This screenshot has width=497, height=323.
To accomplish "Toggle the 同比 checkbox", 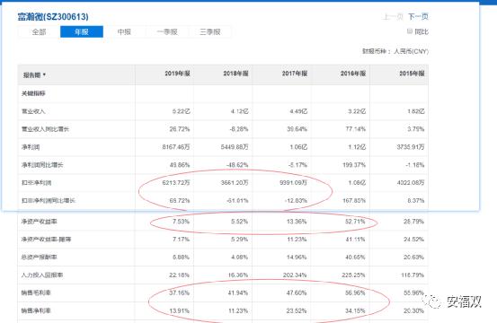I will click(409, 31).
